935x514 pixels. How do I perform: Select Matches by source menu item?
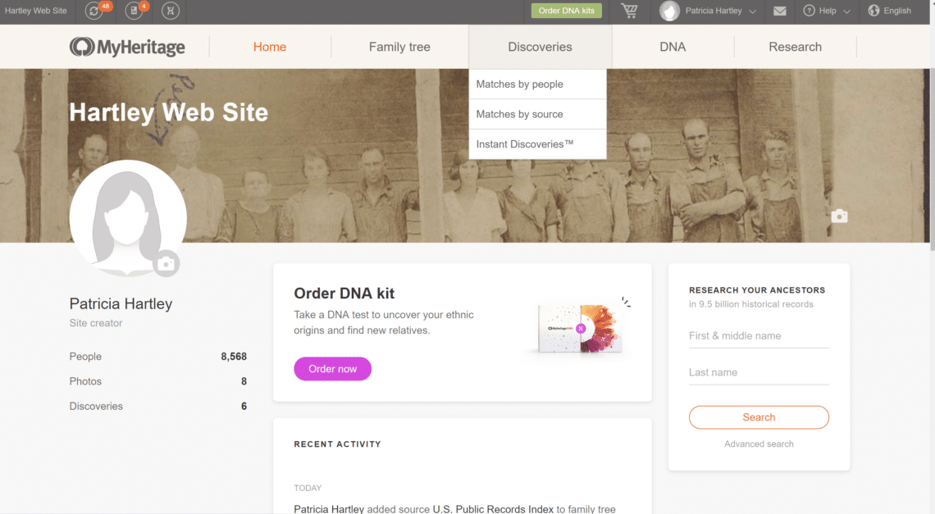tap(521, 114)
